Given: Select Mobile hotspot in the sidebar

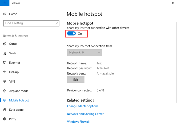Looking at the screenshot, I should coord(19,100).
